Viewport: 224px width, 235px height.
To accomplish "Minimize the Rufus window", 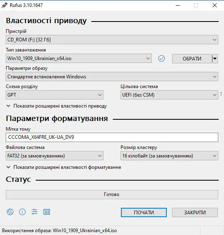I will point(178,5).
